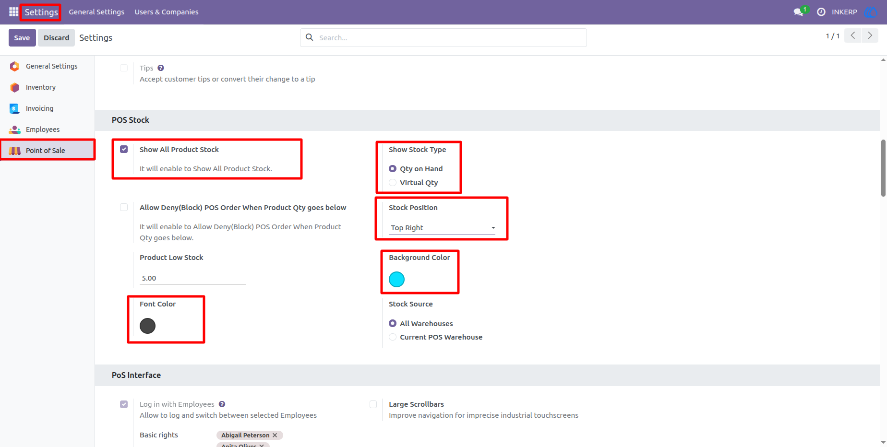Click the user avatar icon beside INKERP
The image size is (887, 447).
pyautogui.click(x=870, y=12)
